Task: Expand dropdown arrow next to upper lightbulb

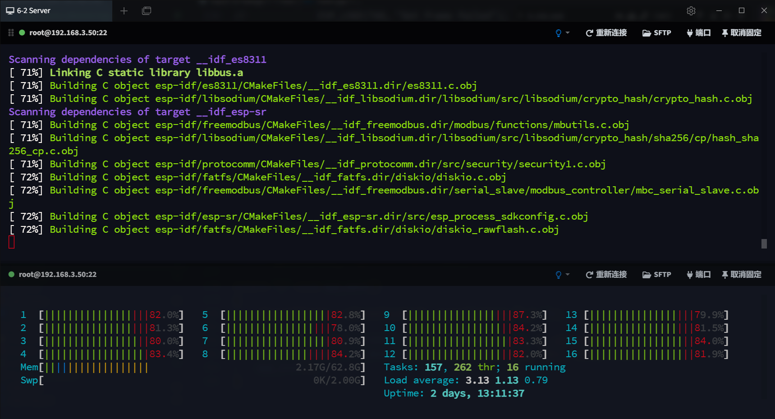Action: point(568,33)
